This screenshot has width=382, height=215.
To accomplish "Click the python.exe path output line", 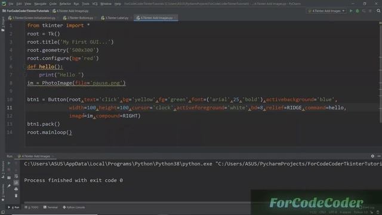I will pos(203,164).
